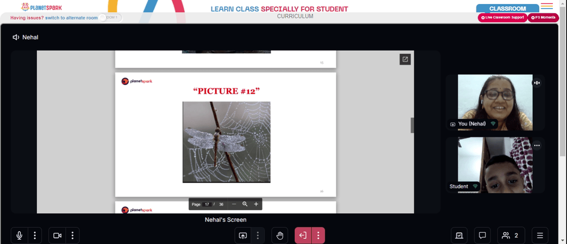567x244 pixels.
Task: Open camera options menu
Action: coord(73,235)
